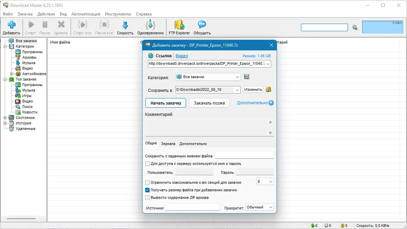Screen dimensions: 407x229
Task: Switch to the Зеркала tab
Action: click(168, 144)
